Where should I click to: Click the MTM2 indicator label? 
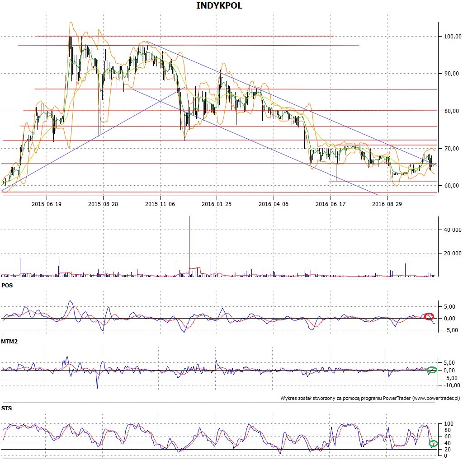9,342
